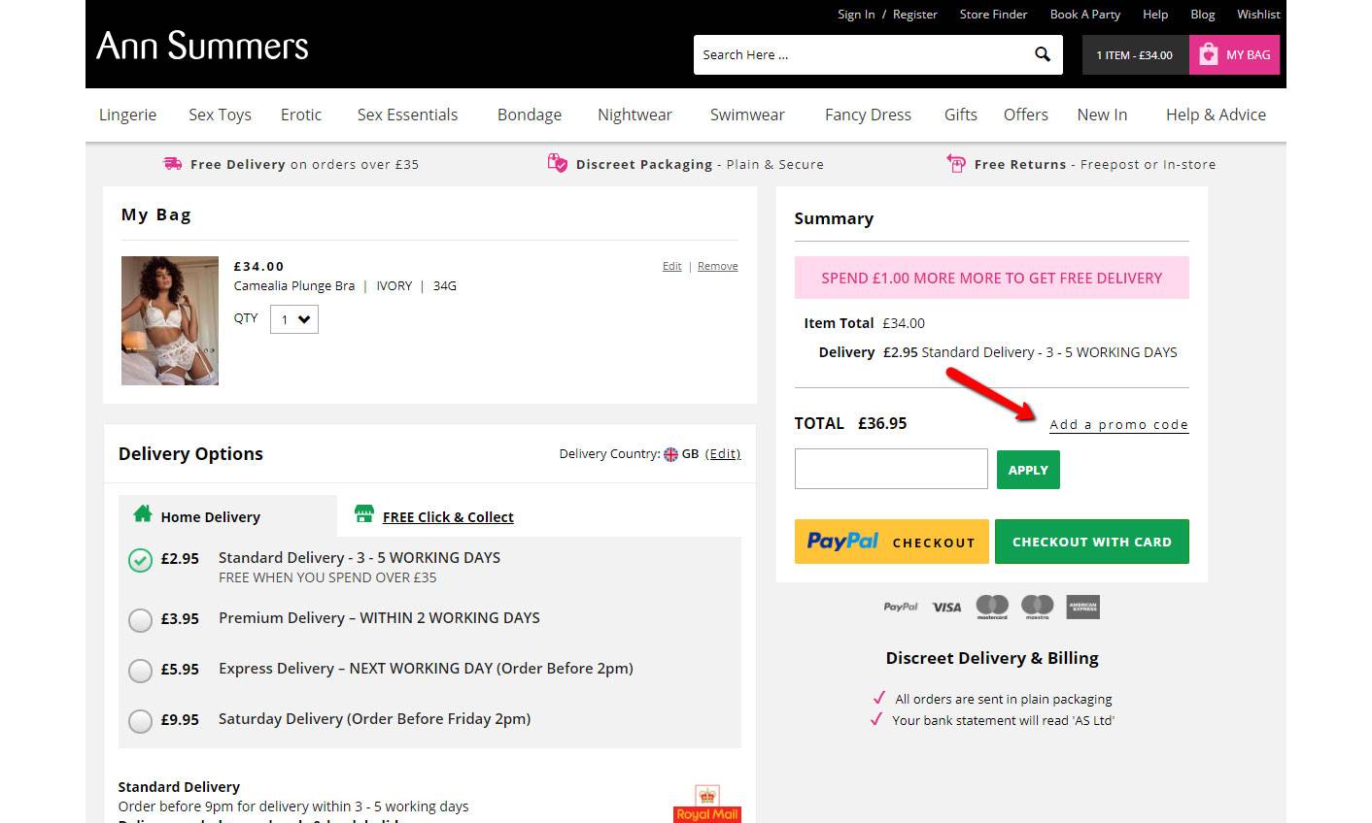Viewport: 1372px width, 823px height.
Task: Click the Home Delivery house icon
Action: pos(143,513)
